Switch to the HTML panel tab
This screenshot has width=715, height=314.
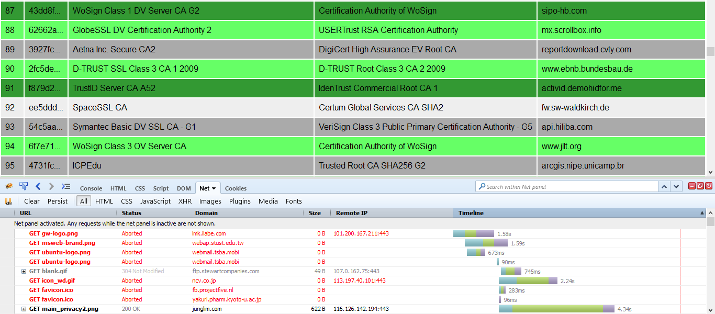click(x=118, y=188)
